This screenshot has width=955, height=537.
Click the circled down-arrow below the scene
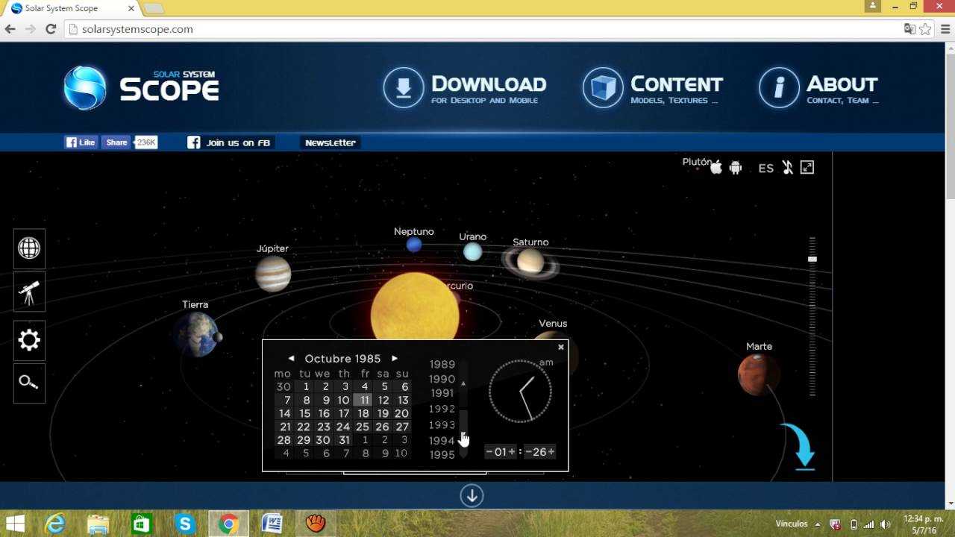(x=472, y=496)
